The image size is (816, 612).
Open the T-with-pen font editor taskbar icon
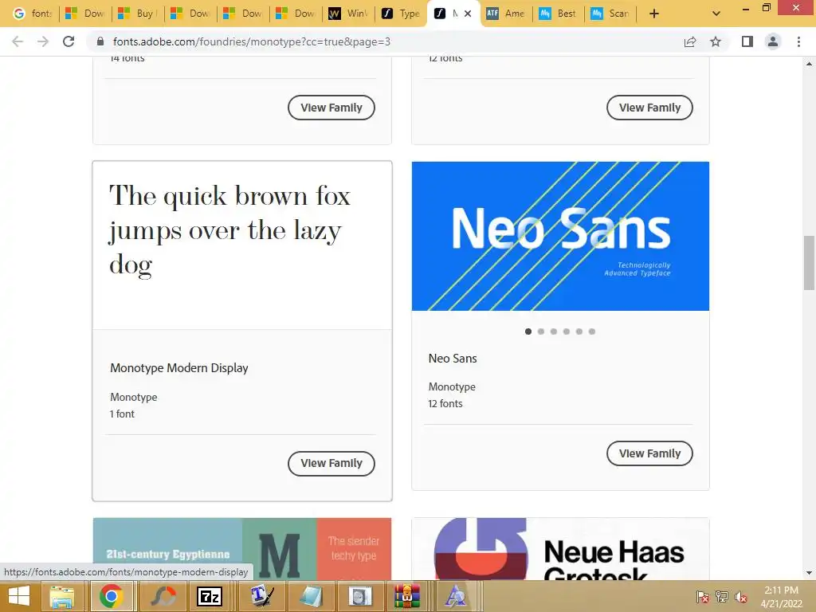pos(262,596)
